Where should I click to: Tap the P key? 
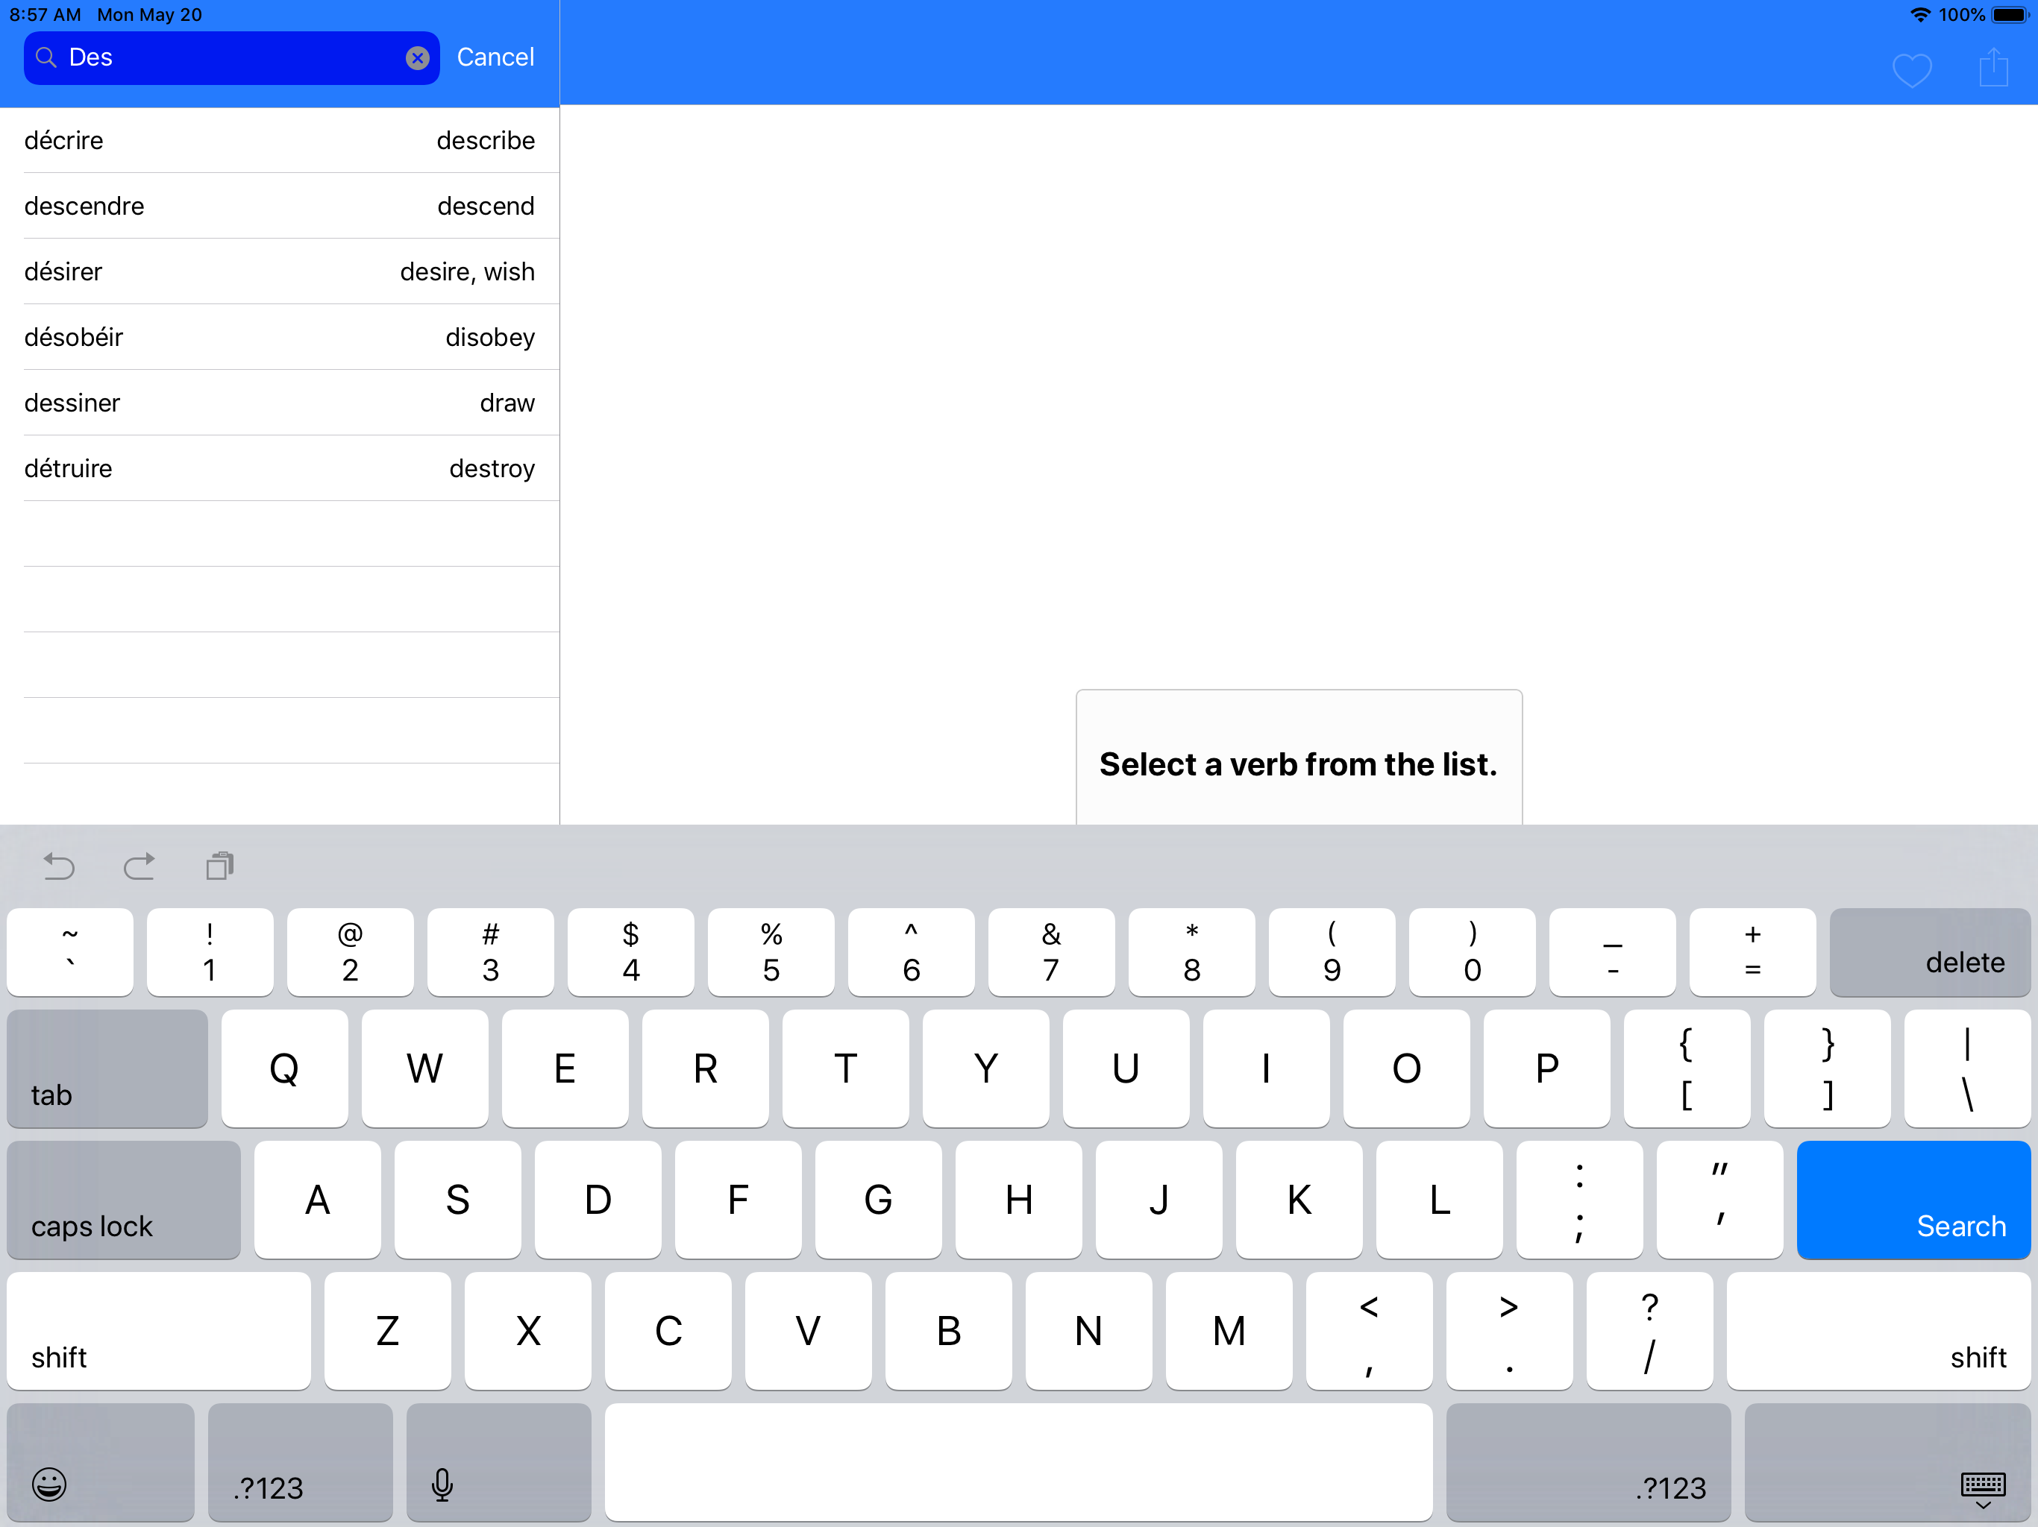[x=1547, y=1068]
